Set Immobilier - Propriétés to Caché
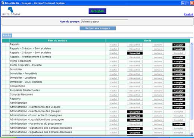This screenshot has height=138, width=194. (x=114, y=74)
